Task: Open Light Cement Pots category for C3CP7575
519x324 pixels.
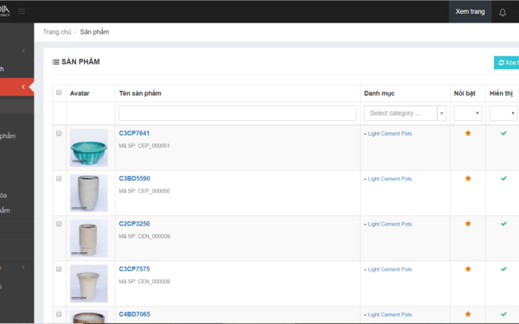Action: coord(389,270)
